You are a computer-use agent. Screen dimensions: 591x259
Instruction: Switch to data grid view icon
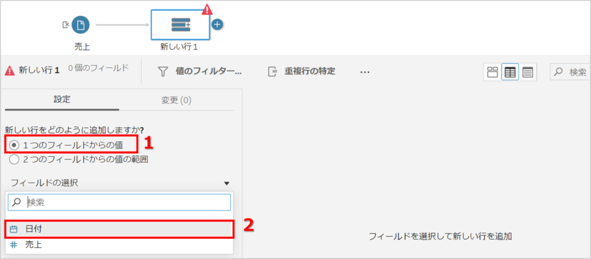(510, 72)
